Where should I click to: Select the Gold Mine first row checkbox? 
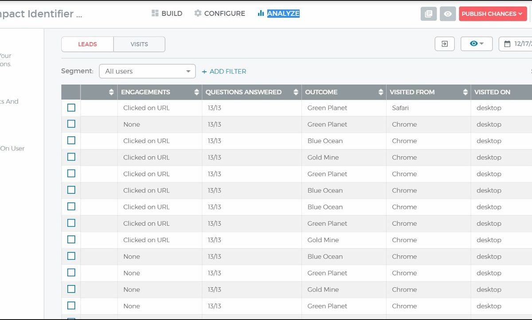click(x=71, y=157)
